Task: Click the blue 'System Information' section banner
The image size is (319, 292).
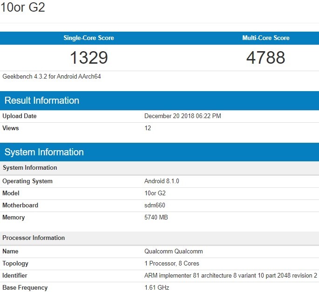Action: (x=159, y=152)
